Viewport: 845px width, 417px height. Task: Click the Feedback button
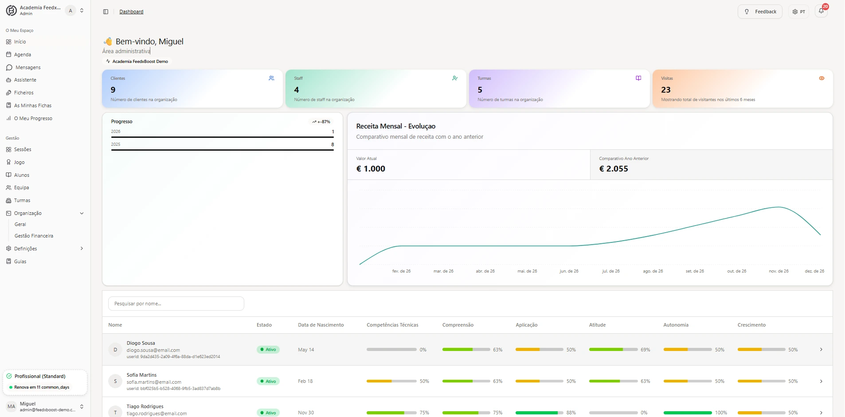(x=760, y=11)
